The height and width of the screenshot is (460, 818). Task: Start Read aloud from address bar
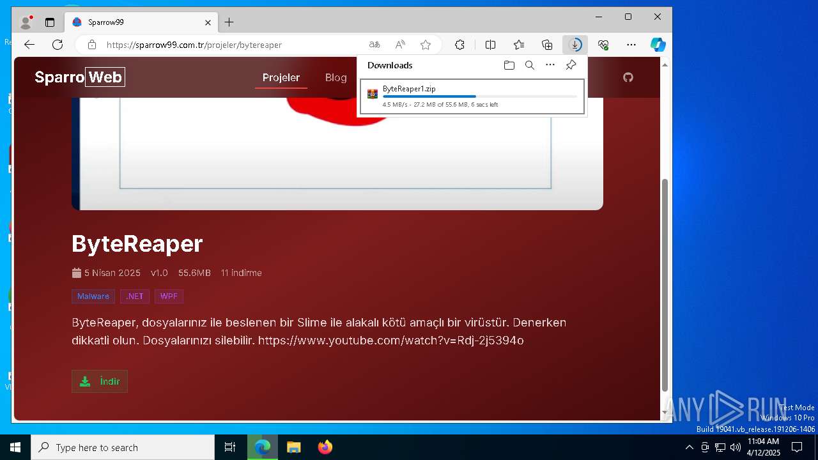click(x=400, y=45)
